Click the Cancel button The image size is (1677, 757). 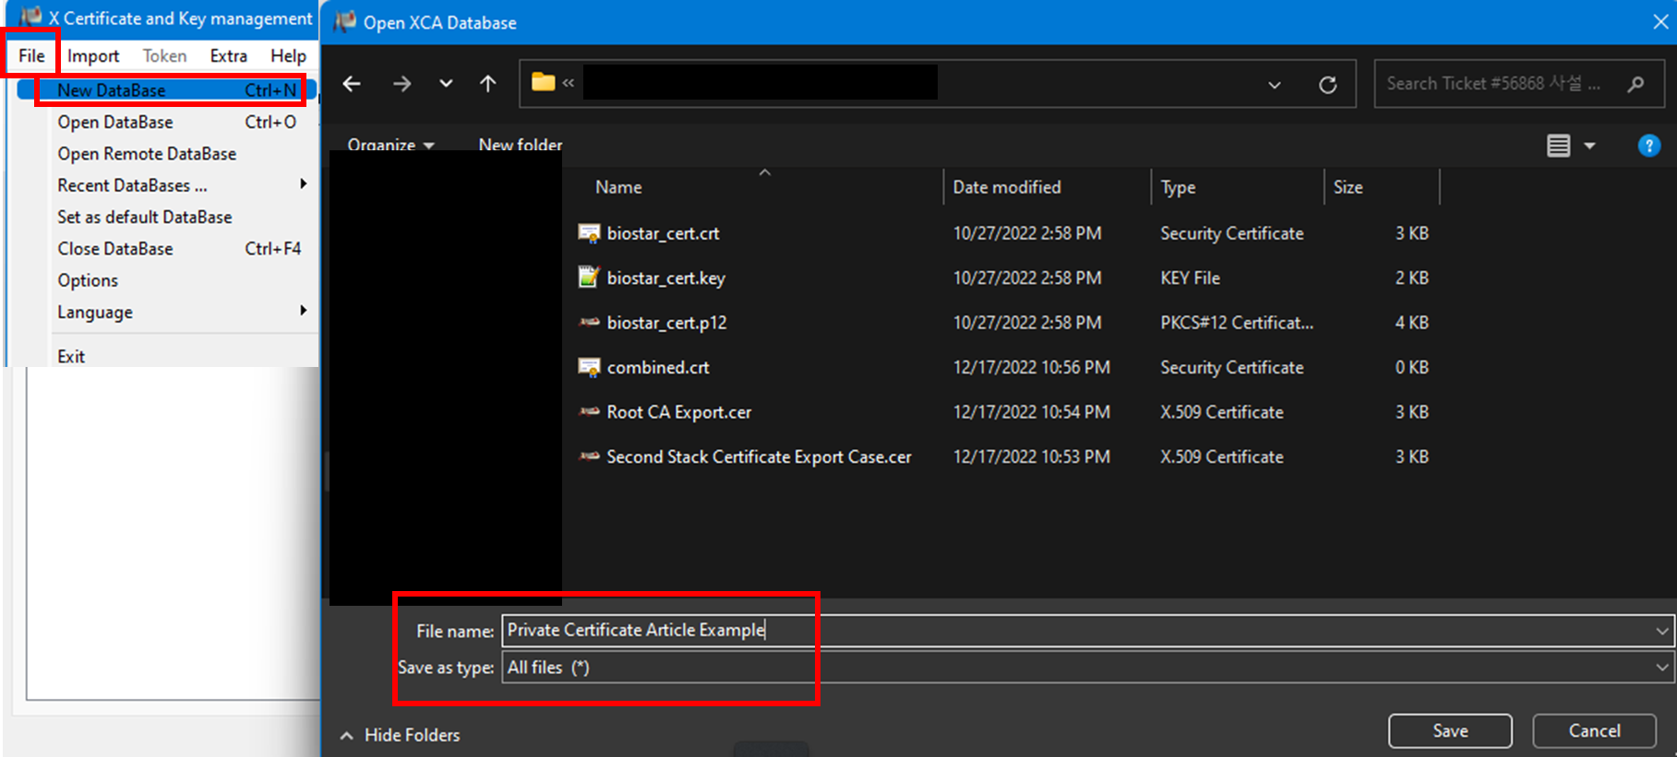pyautogui.click(x=1594, y=730)
